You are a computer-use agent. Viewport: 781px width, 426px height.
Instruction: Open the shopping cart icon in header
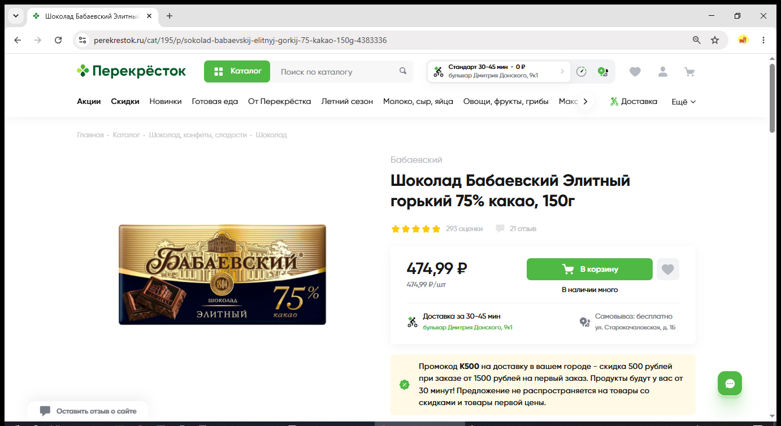(x=689, y=72)
